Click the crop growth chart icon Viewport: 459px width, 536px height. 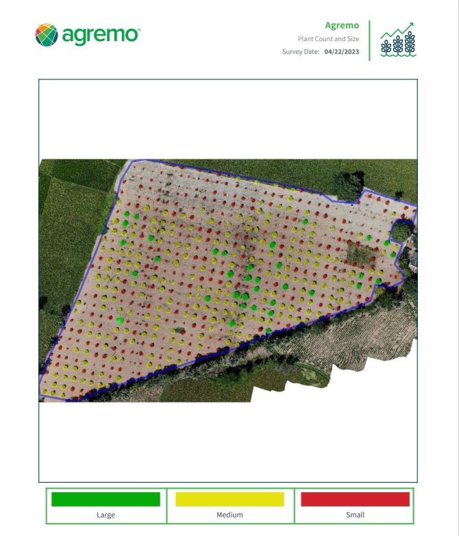(398, 40)
